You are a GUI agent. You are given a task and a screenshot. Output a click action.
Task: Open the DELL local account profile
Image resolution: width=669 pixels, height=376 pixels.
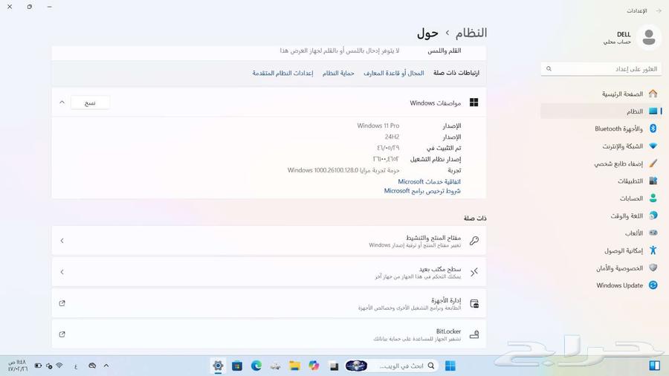coord(631,37)
